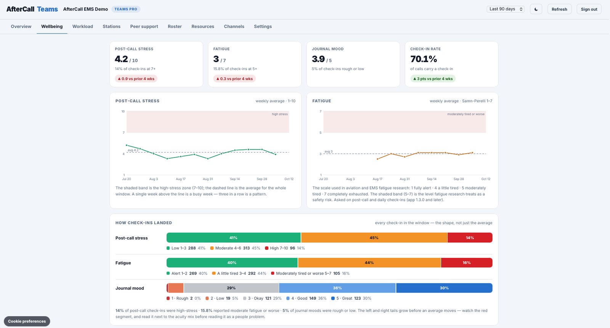The height and width of the screenshot is (328, 610).
Task: Open Cookie preferences
Action: pos(27,321)
